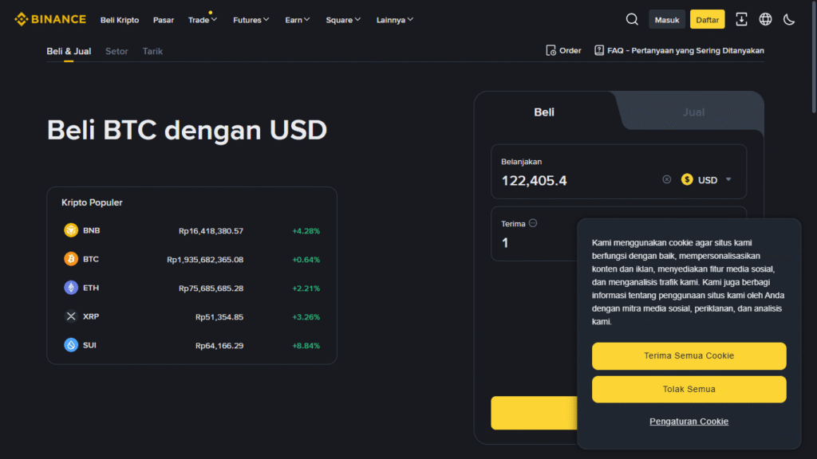
Task: Click the BNB coin icon
Action: (71, 230)
